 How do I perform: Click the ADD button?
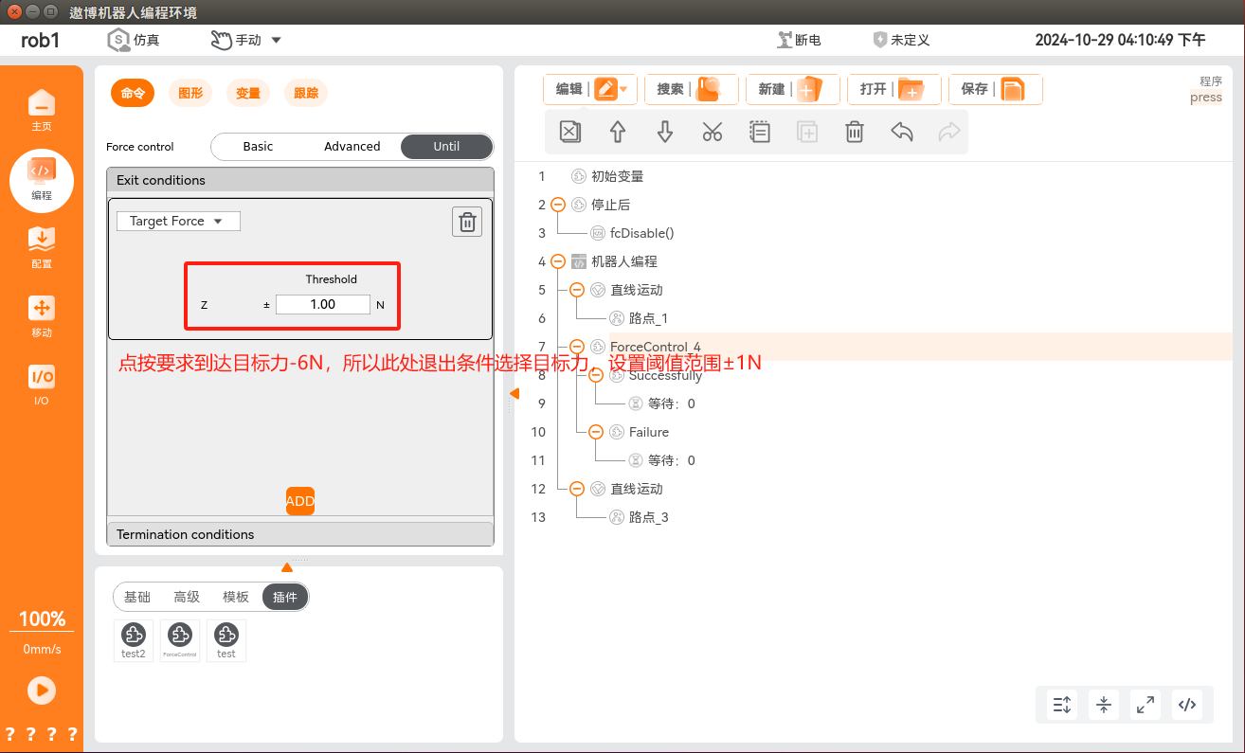pyautogui.click(x=300, y=501)
